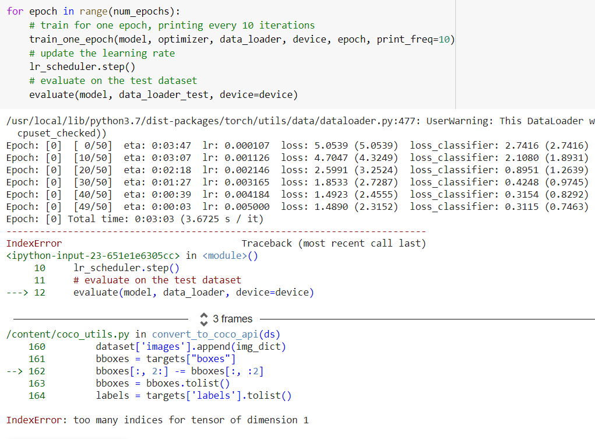Viewport: 595px width, 439px height.
Task: Place cursor on lr_scheduler.step() in code cell
Action: click(x=82, y=66)
